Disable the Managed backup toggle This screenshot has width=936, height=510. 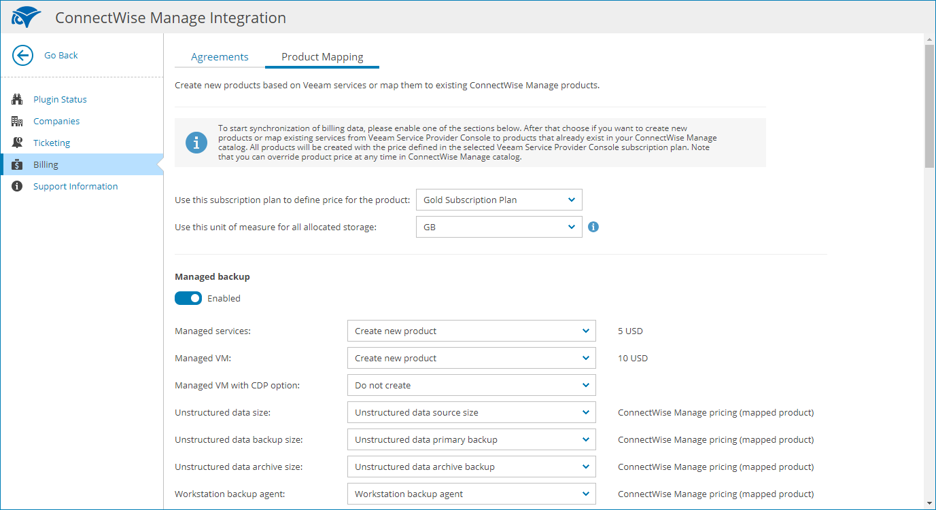click(x=188, y=298)
